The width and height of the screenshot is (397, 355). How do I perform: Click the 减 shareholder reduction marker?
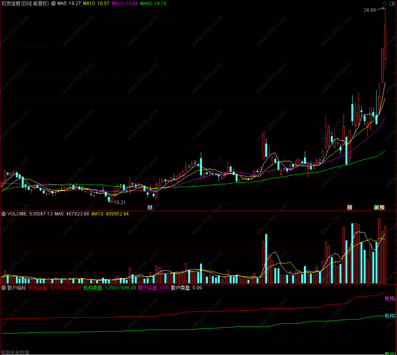pyautogui.click(x=376, y=207)
